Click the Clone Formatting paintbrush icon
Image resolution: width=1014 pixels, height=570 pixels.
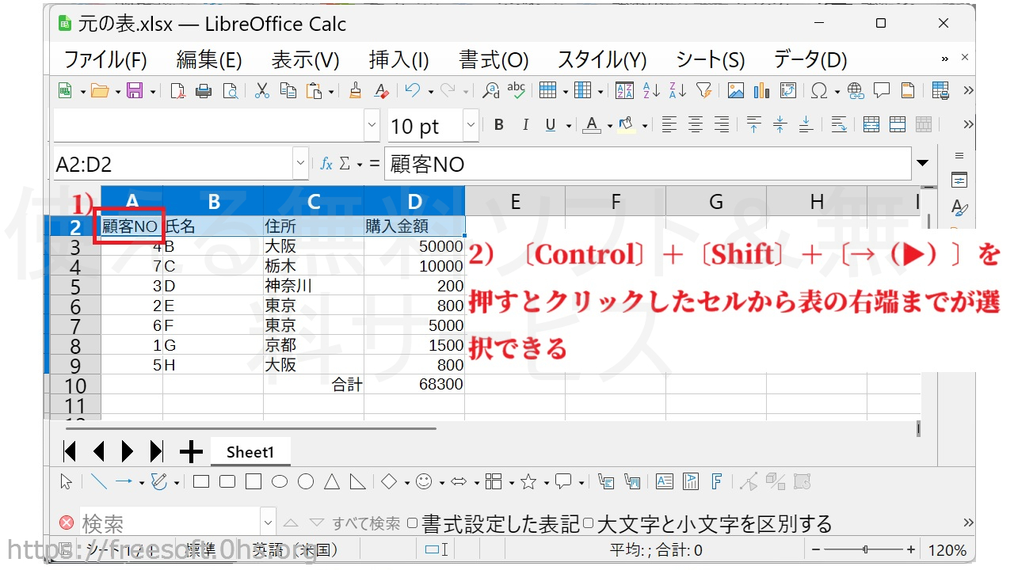click(355, 91)
